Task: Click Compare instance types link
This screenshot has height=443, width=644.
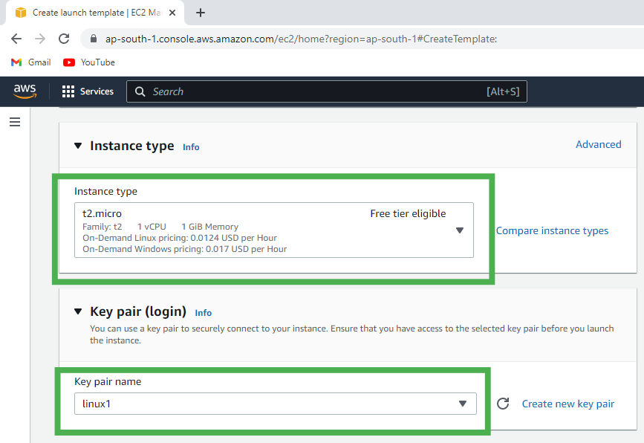Action: pos(552,230)
